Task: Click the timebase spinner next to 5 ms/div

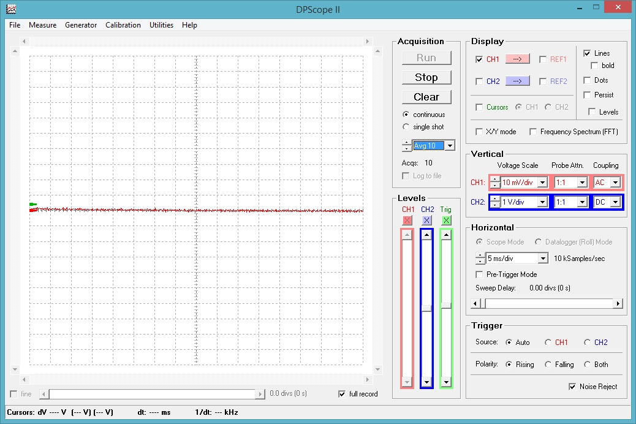Action: tap(480, 259)
